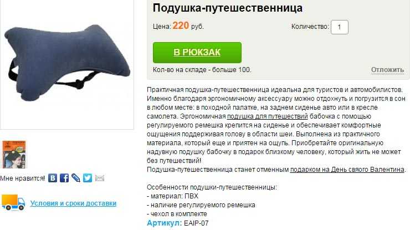Open "подарком на День святого Валентина" link

pyautogui.click(x=347, y=170)
